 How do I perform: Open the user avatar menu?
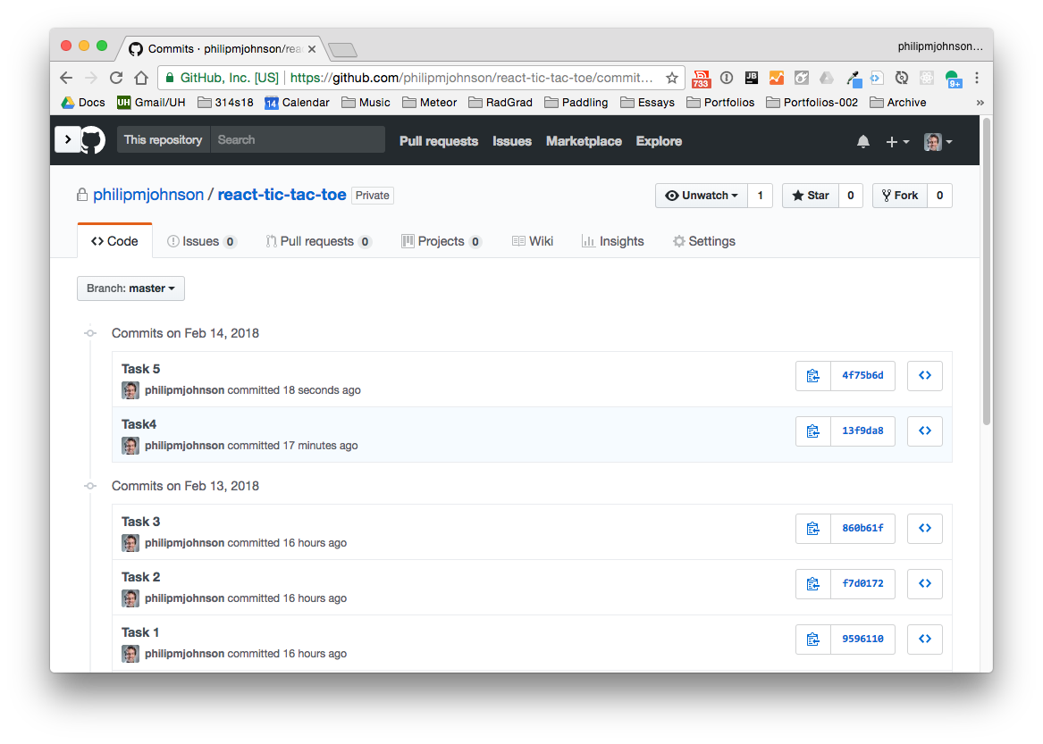pyautogui.click(x=938, y=142)
